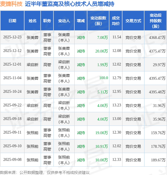Click name 梁启新 in 2025-12-01 row
This screenshot has height=175, width=167.
[33, 65]
